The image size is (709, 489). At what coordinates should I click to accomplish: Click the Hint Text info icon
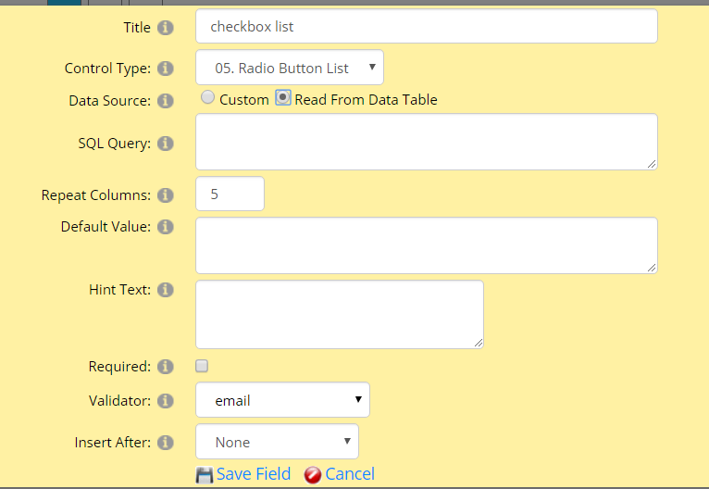[166, 290]
